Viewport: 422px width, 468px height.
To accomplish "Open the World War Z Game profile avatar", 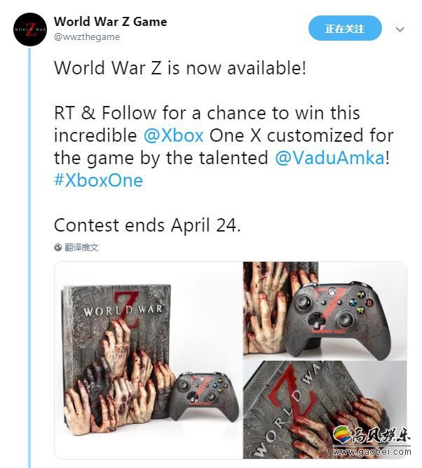I will 30,29.
